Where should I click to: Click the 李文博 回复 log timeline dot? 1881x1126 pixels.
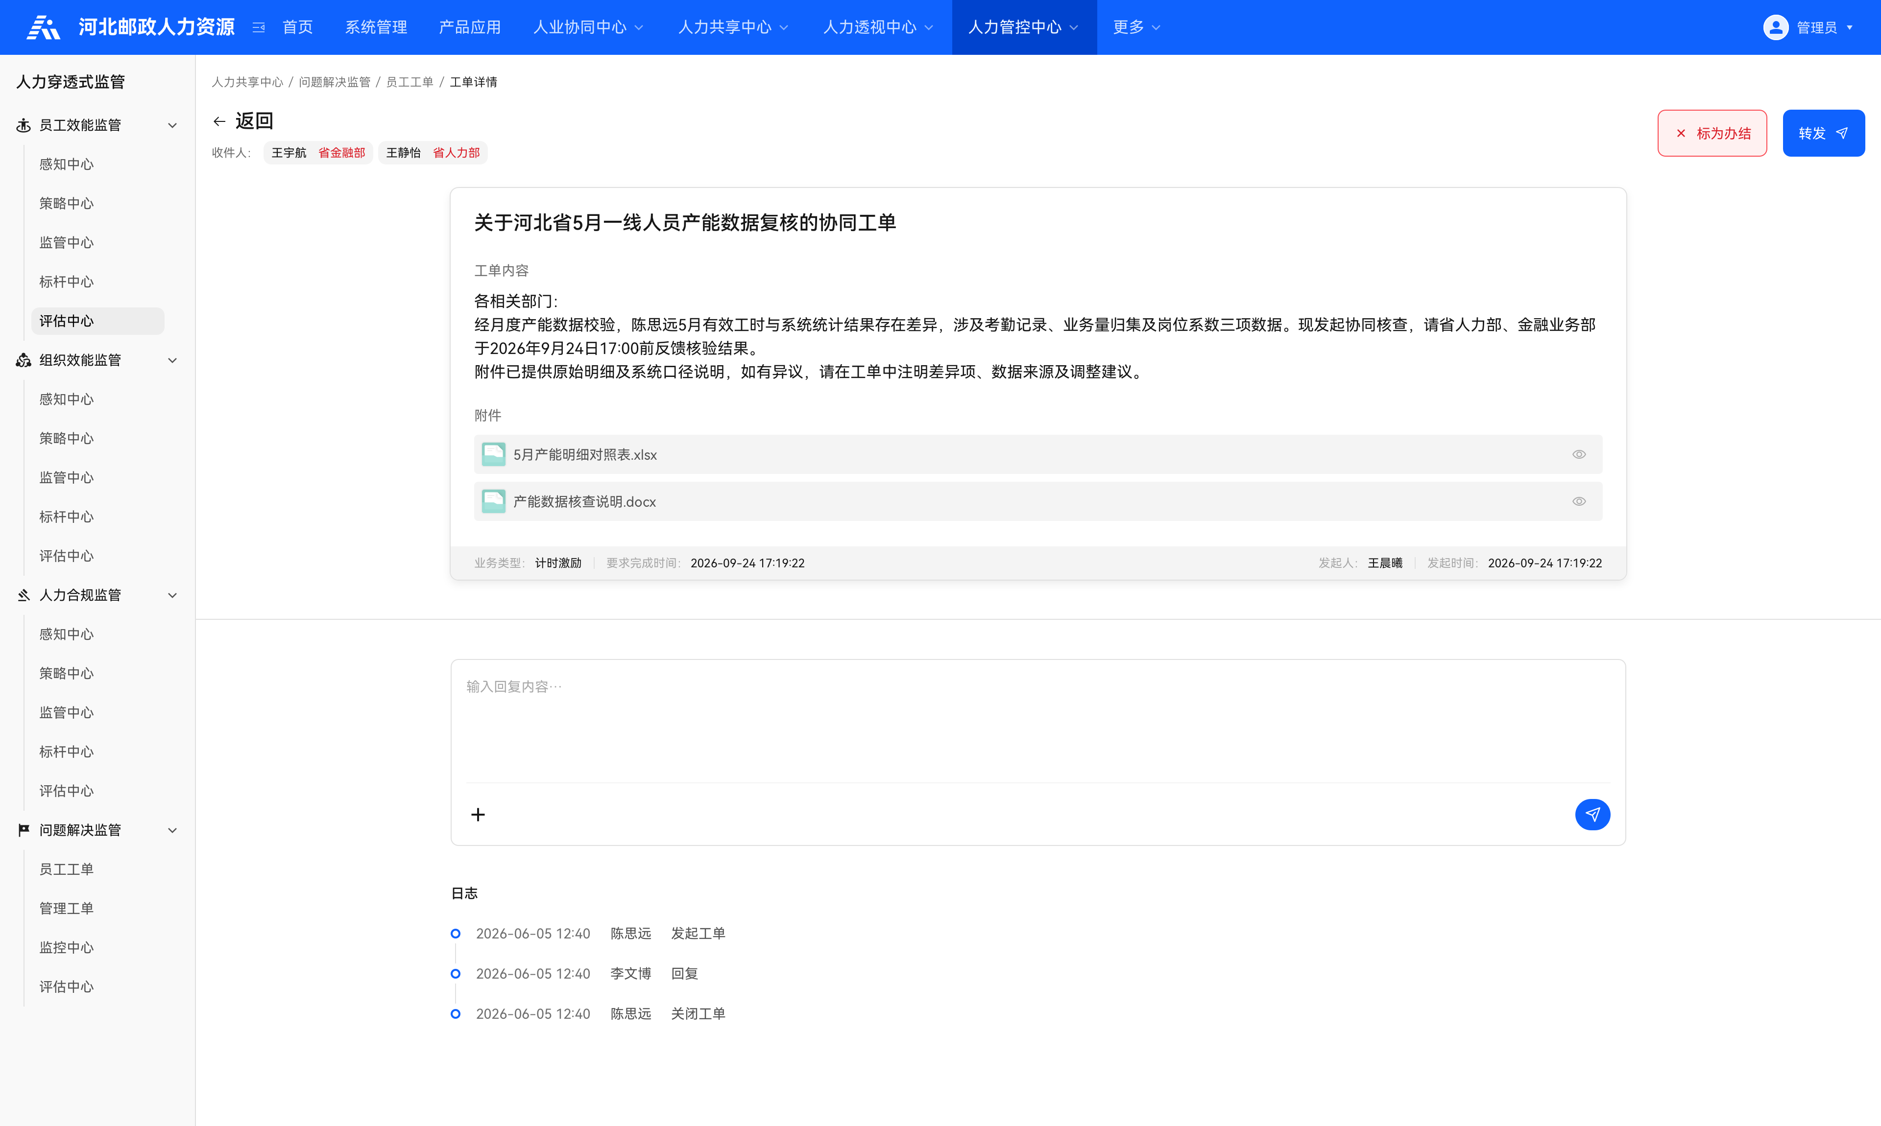[456, 973]
